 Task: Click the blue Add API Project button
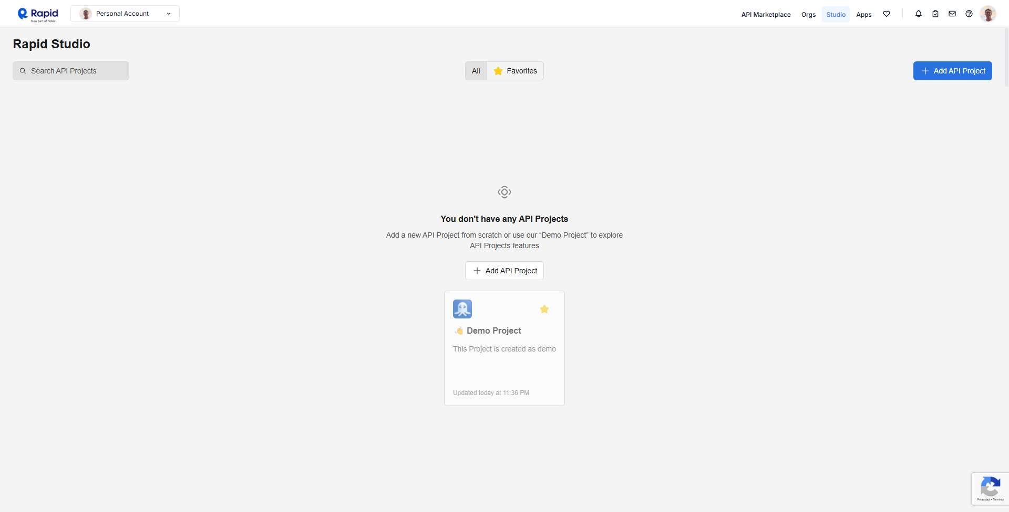952,71
